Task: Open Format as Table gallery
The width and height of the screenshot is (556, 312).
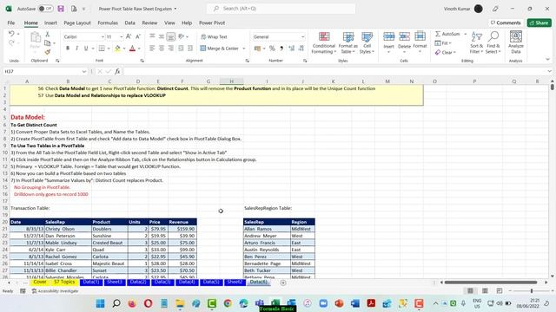Action: point(347,42)
